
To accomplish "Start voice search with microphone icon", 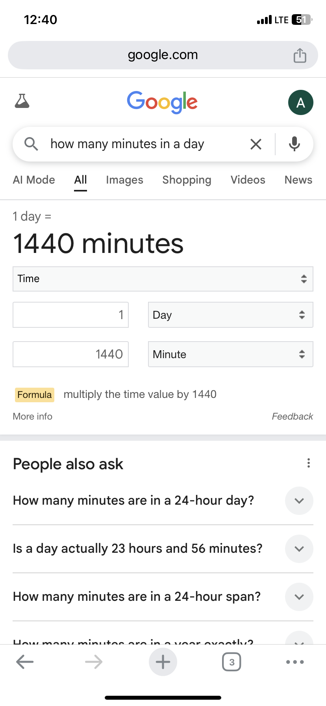I will (294, 144).
